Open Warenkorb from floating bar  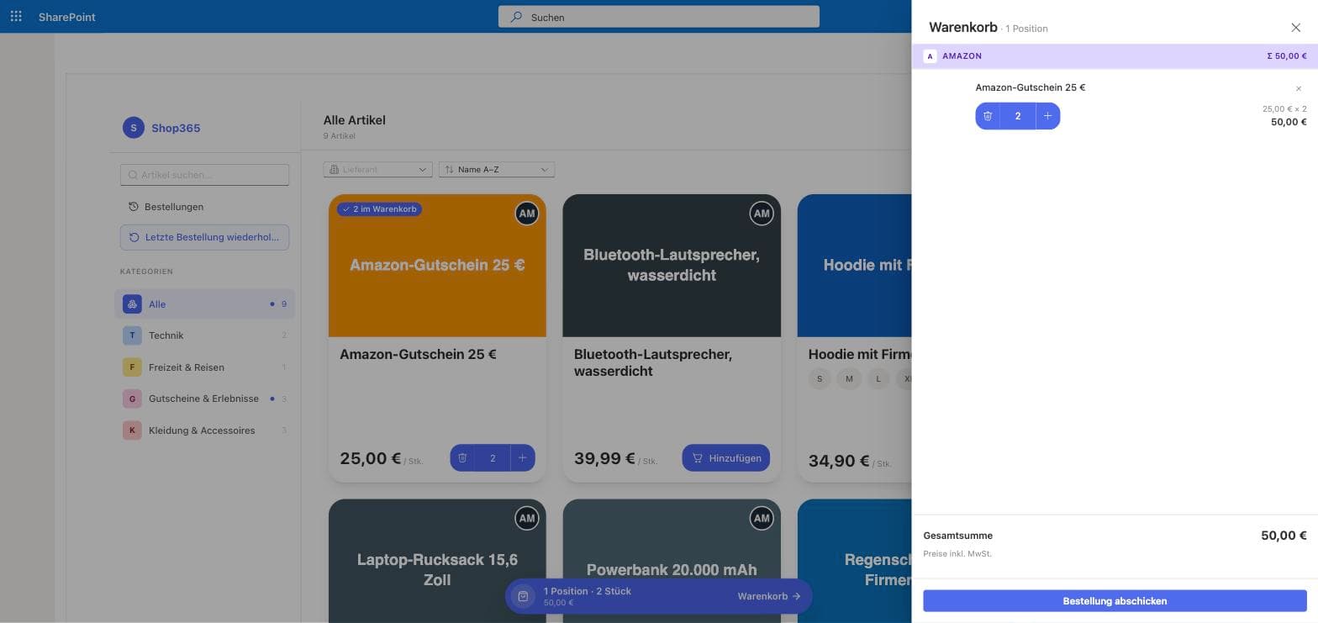769,596
